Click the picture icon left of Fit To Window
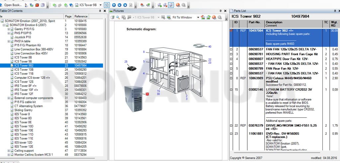 pos(169,18)
